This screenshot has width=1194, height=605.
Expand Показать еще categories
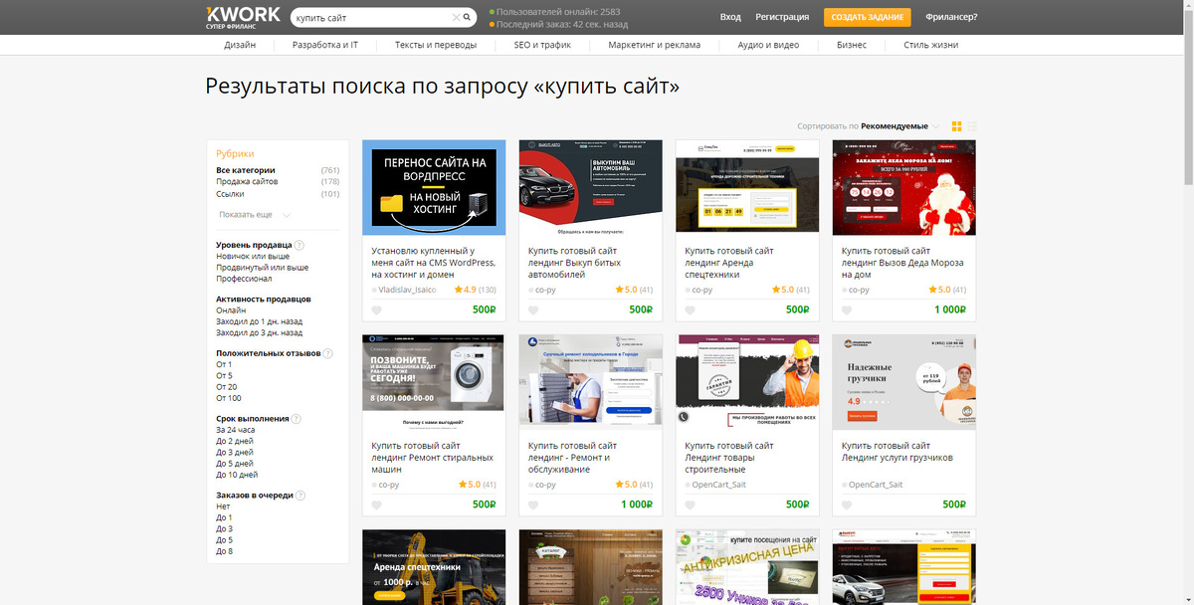click(x=254, y=214)
